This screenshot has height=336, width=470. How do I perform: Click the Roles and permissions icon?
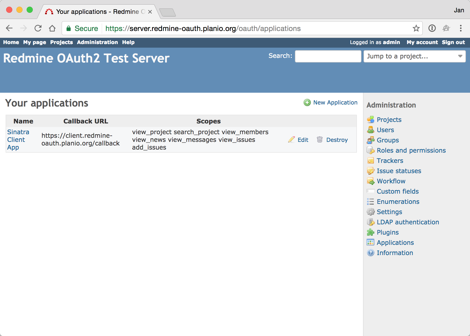(370, 150)
